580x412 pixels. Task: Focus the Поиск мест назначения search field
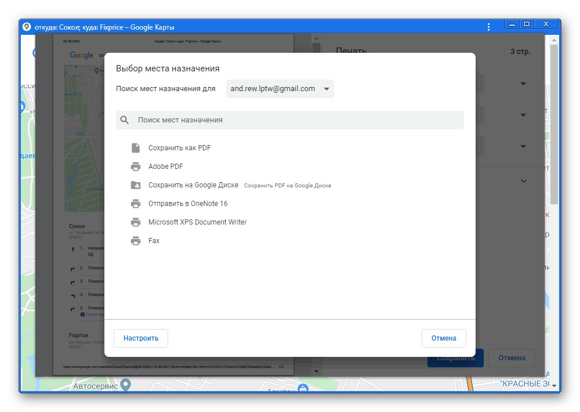coord(290,120)
